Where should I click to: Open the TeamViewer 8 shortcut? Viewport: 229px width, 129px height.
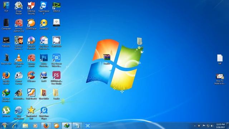click(x=44, y=8)
